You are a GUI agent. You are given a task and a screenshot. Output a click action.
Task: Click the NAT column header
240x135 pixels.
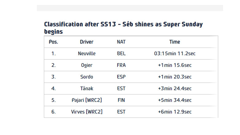[x=121, y=42]
